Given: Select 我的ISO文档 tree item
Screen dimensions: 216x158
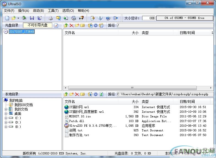Looking at the screenshot, I should pos(23,105).
